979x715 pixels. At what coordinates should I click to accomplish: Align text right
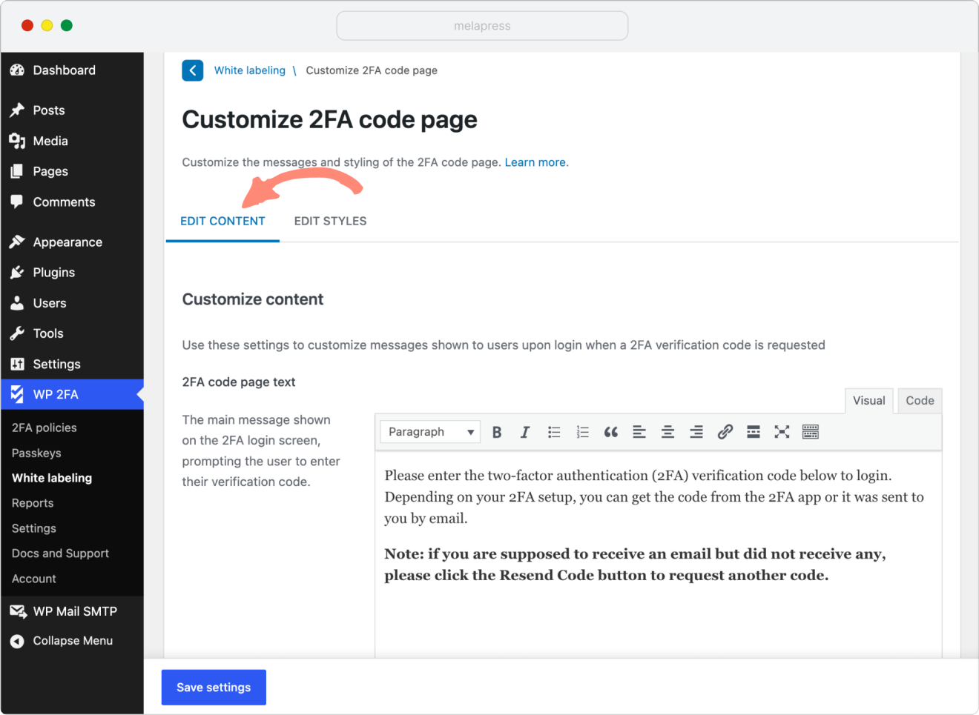coord(696,432)
